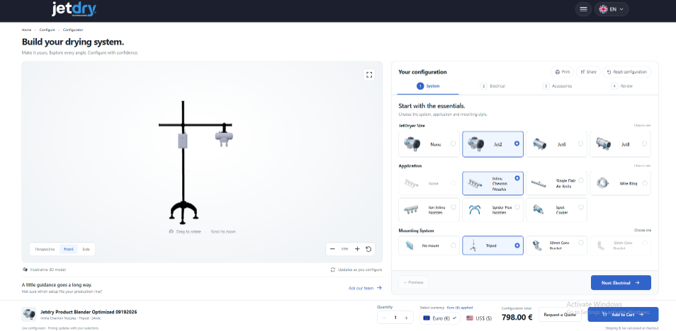676x331 pixels.
Task: Expand the 3D viewer to fullscreen
Action: (x=369, y=75)
